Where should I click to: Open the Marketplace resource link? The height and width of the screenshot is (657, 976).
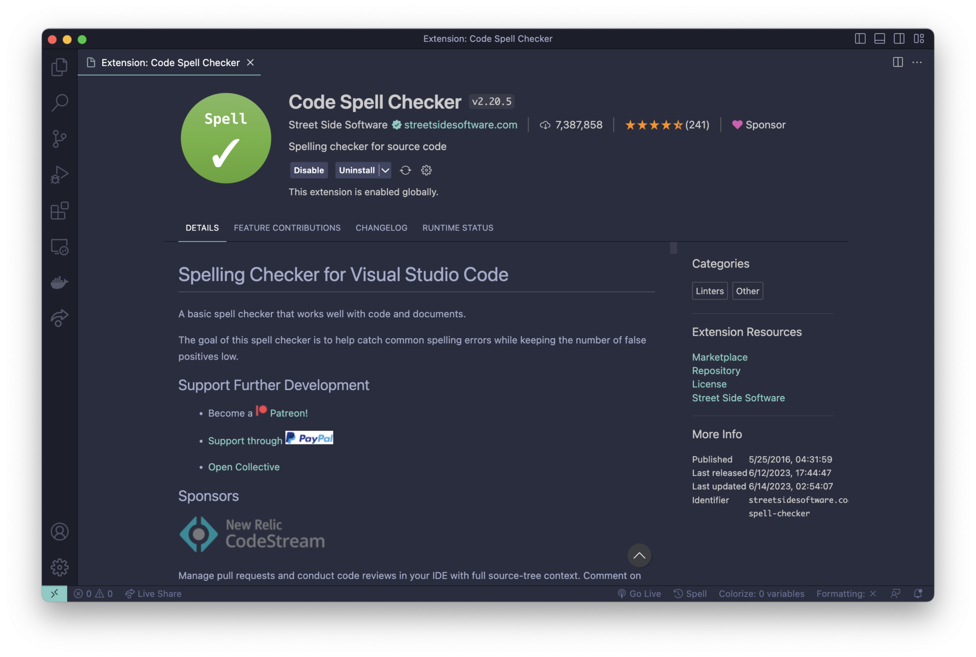click(719, 357)
